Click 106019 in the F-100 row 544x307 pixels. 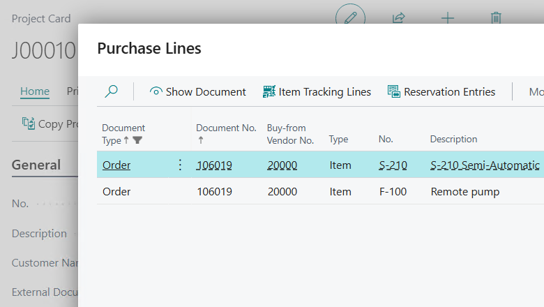[214, 191]
